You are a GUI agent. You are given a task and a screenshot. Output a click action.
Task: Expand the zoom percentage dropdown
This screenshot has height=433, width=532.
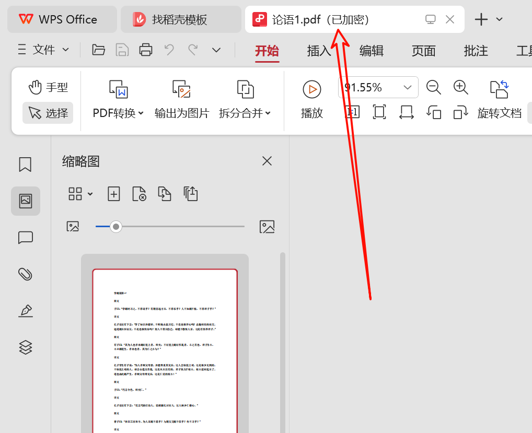coord(408,87)
